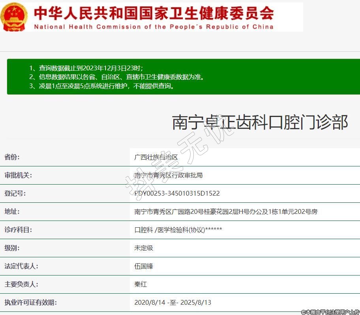Click the national emblem logo

pyautogui.click(x=14, y=17)
